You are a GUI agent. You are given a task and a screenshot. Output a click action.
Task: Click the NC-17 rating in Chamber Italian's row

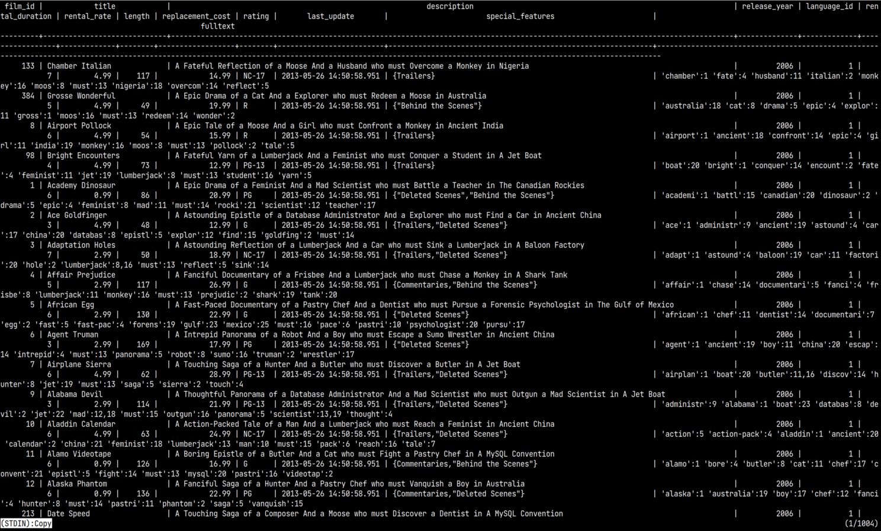coord(253,76)
